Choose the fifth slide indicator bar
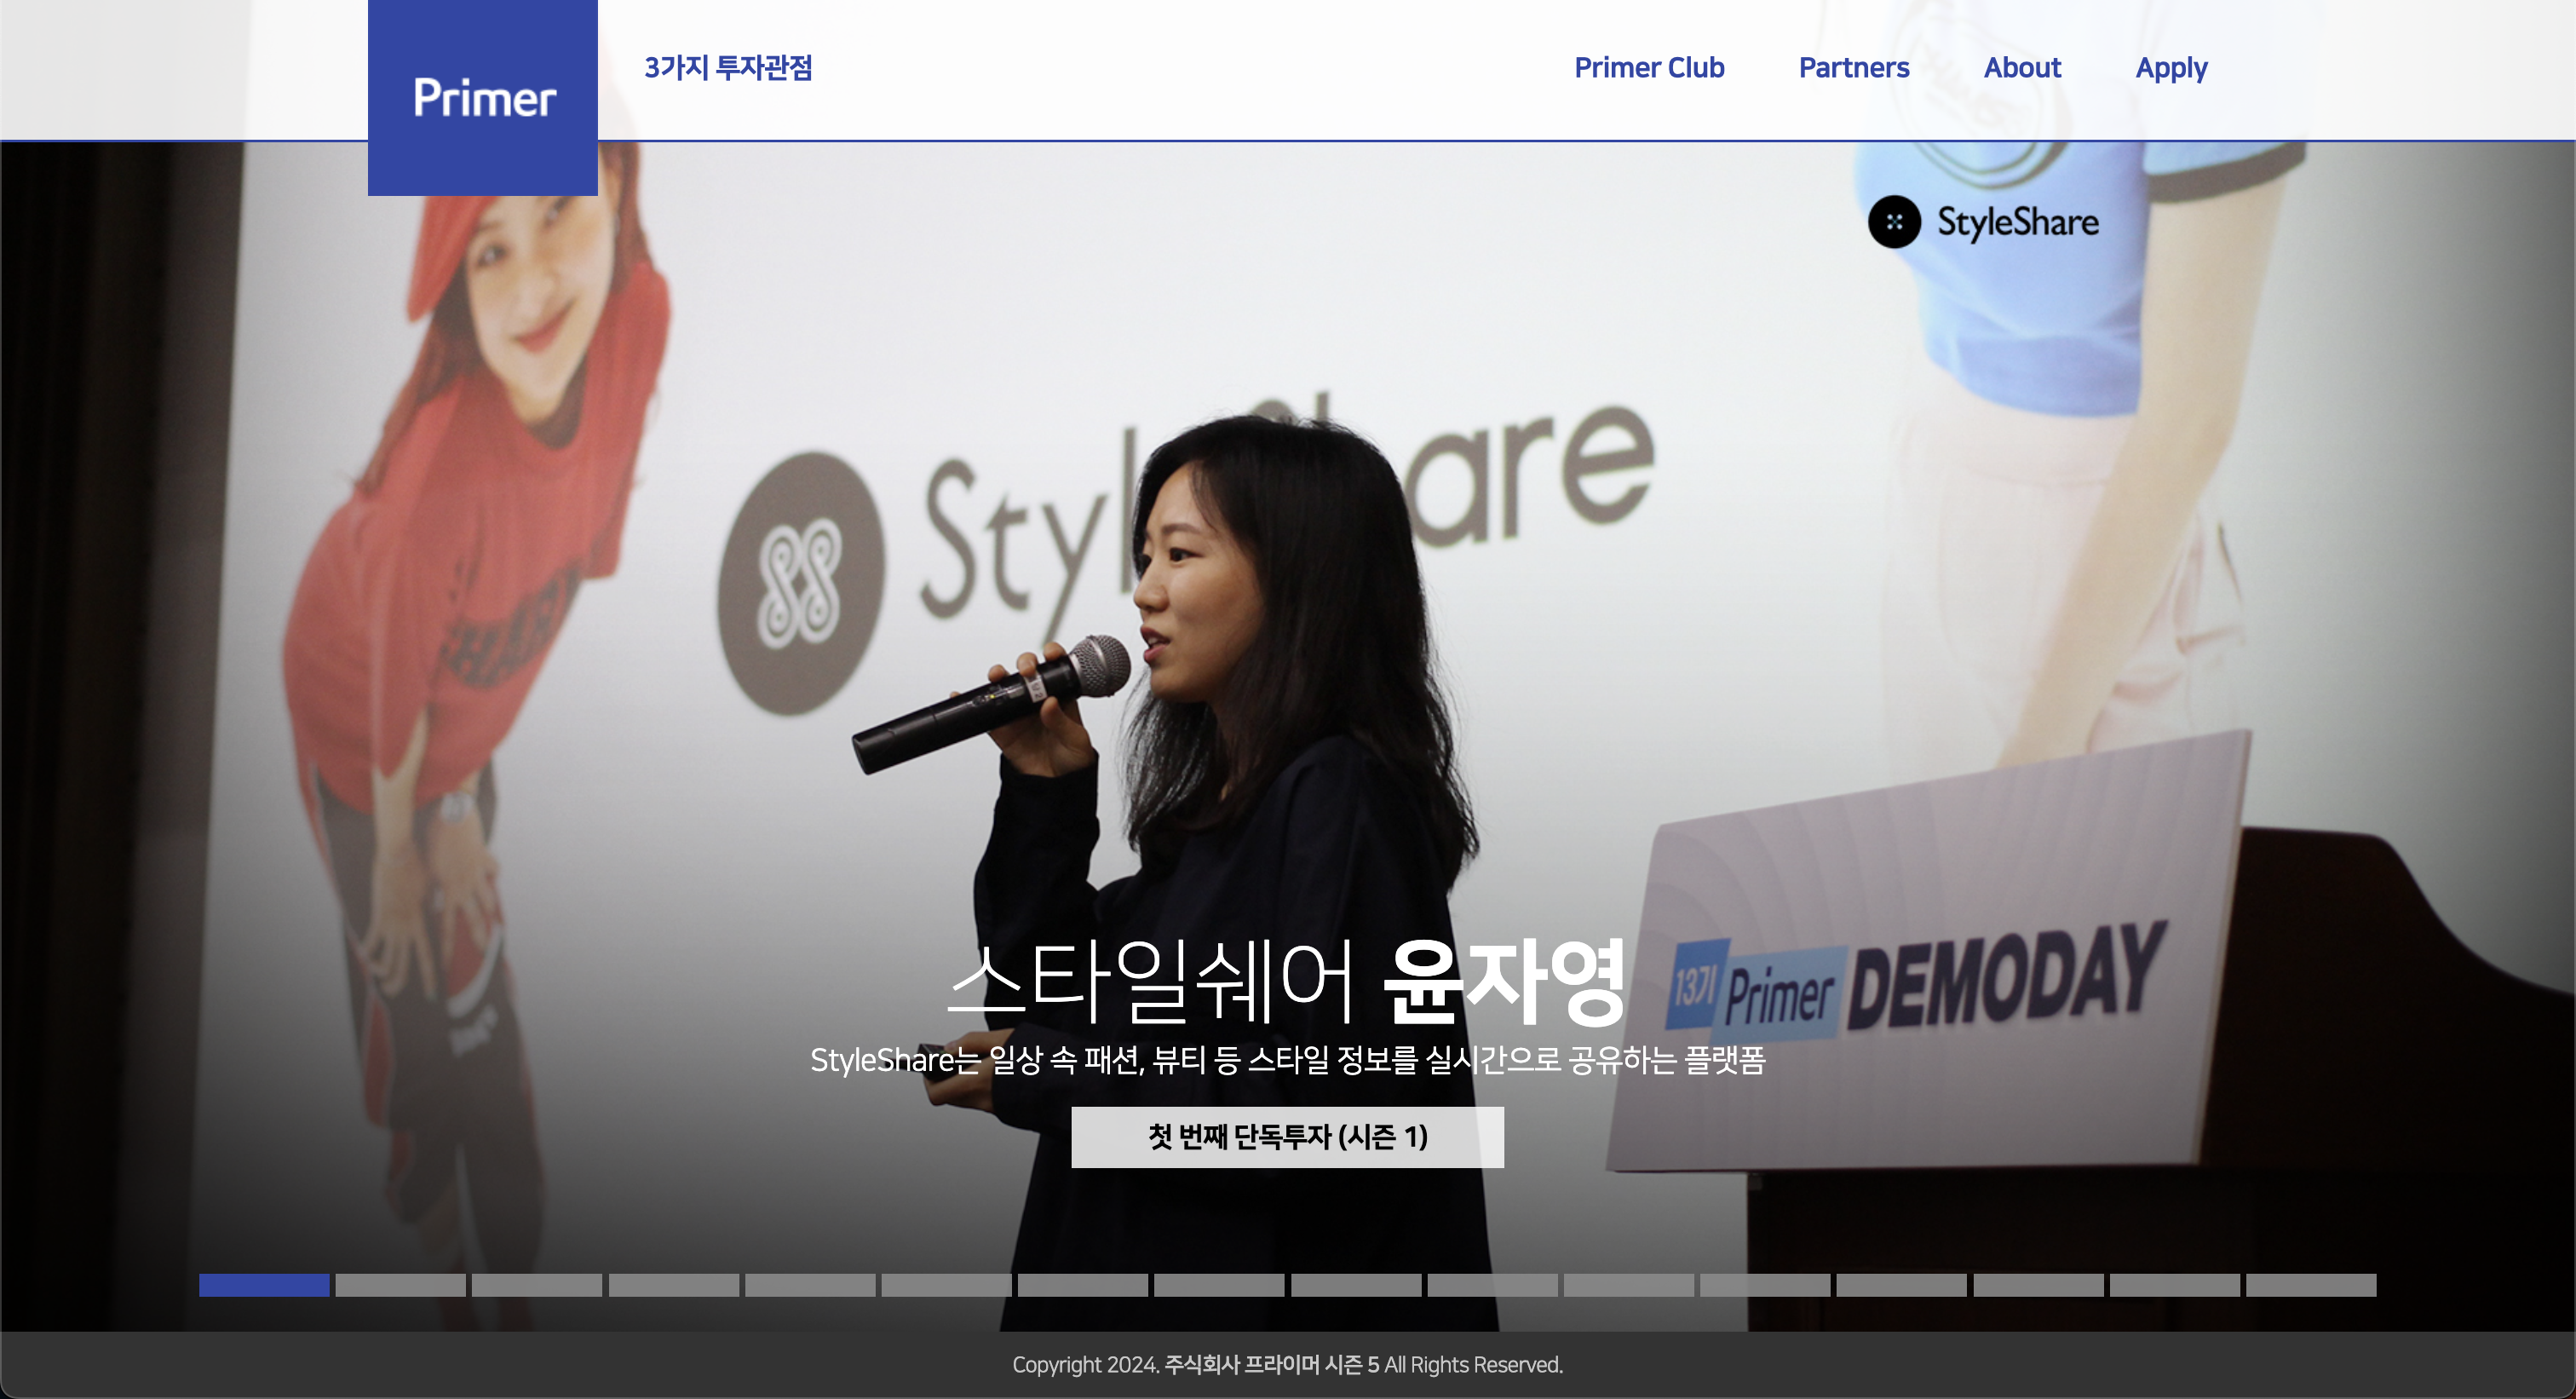This screenshot has height=1399, width=2576. tap(810, 1284)
